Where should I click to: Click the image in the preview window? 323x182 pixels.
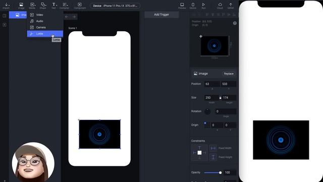point(281,140)
